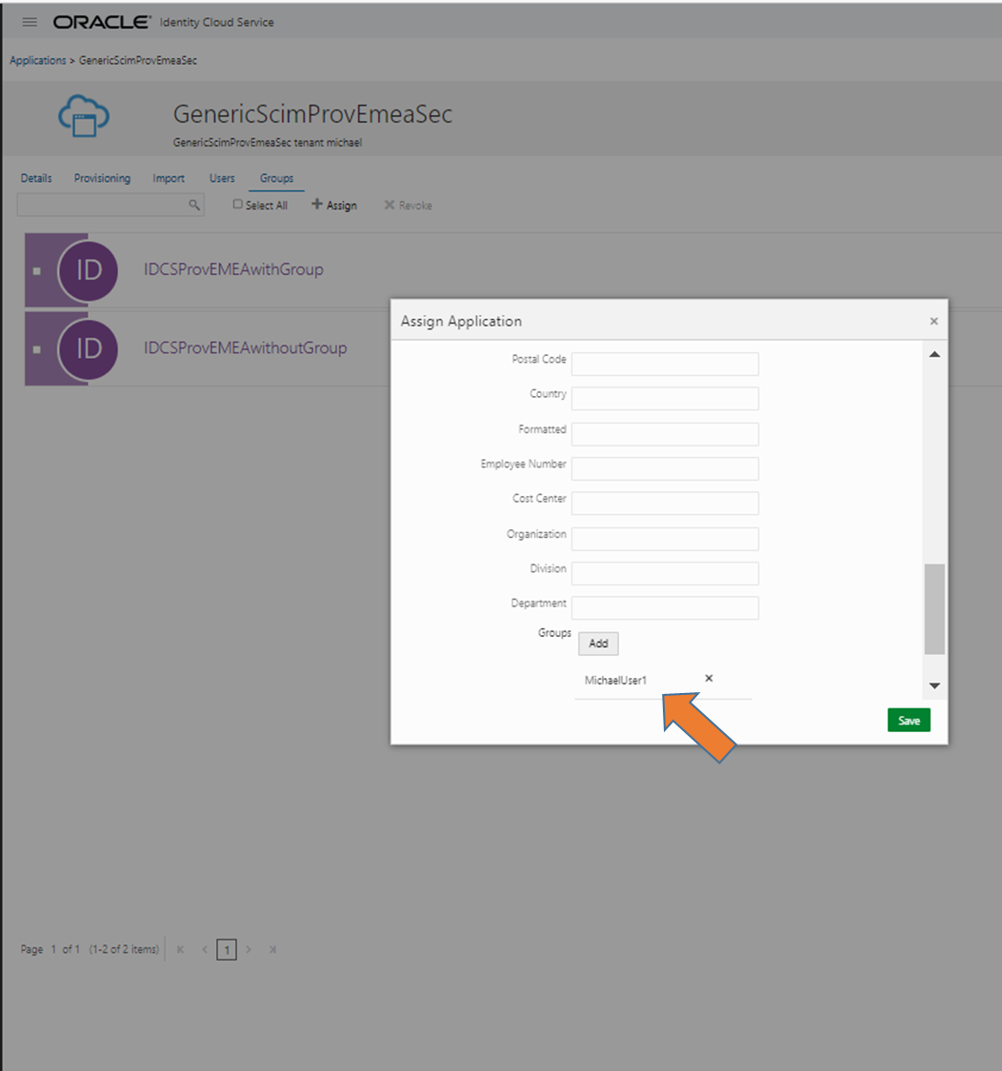The image size is (1002, 1071).
Task: Switch to the Provisioning tab
Action: 102,178
